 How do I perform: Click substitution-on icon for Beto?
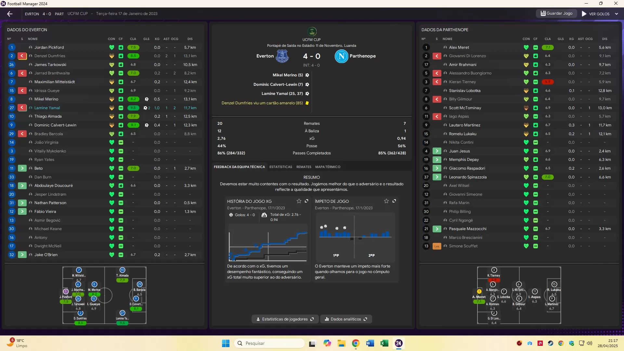click(22, 168)
